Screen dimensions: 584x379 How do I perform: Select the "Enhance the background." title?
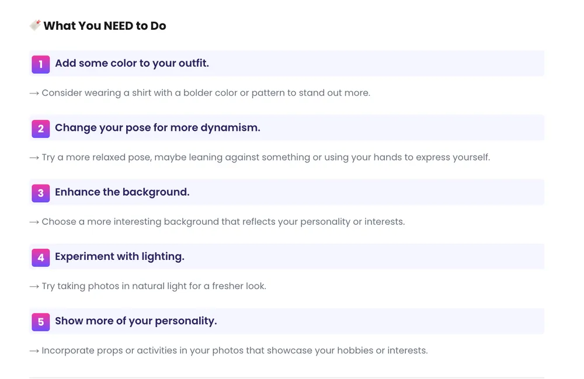click(x=122, y=192)
